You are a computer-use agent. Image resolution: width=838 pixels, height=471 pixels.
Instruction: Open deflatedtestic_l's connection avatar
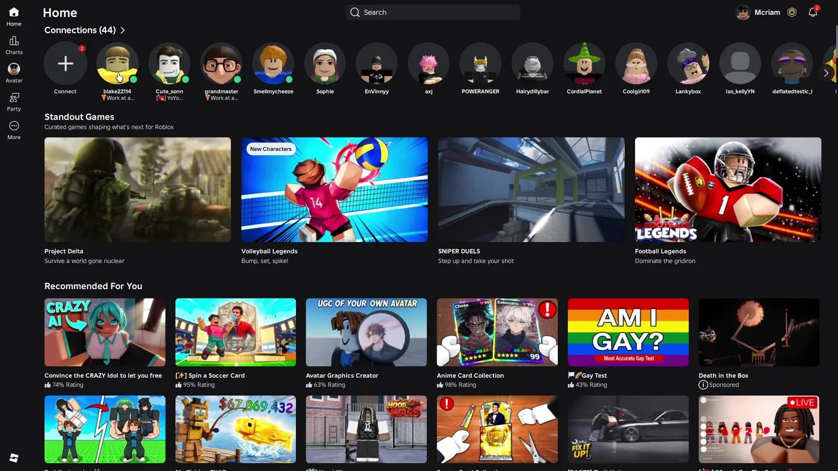792,63
